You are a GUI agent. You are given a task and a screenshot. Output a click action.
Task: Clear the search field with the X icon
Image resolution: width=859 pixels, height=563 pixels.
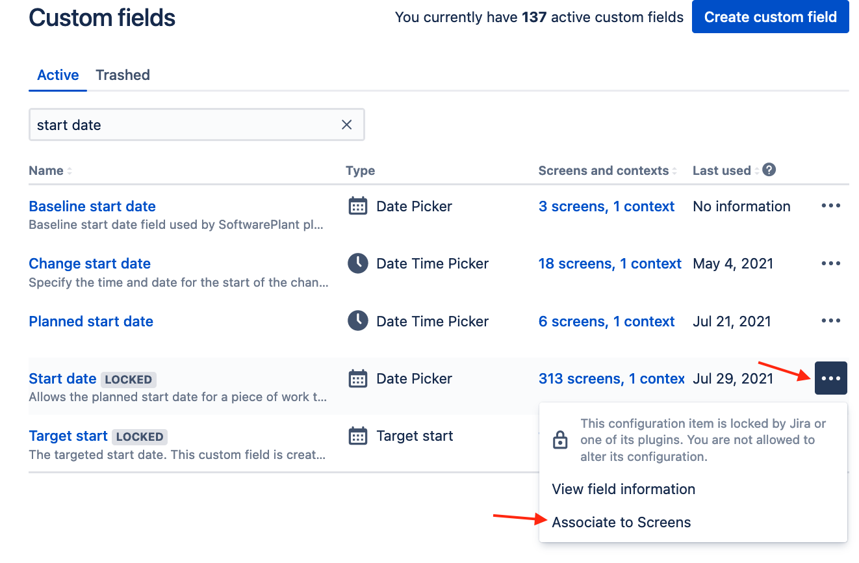coord(346,124)
